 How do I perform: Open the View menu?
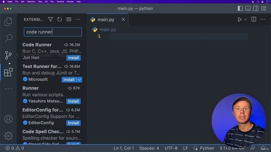40,2
